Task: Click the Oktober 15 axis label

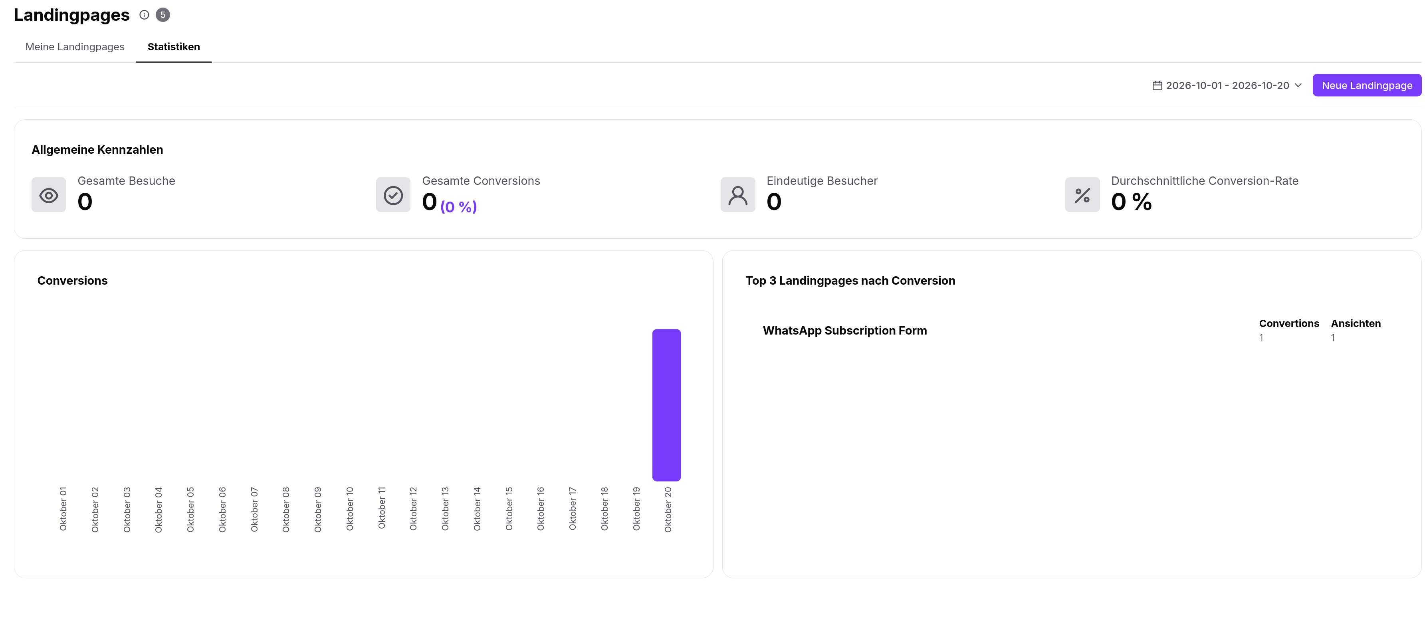Action: pyautogui.click(x=509, y=509)
